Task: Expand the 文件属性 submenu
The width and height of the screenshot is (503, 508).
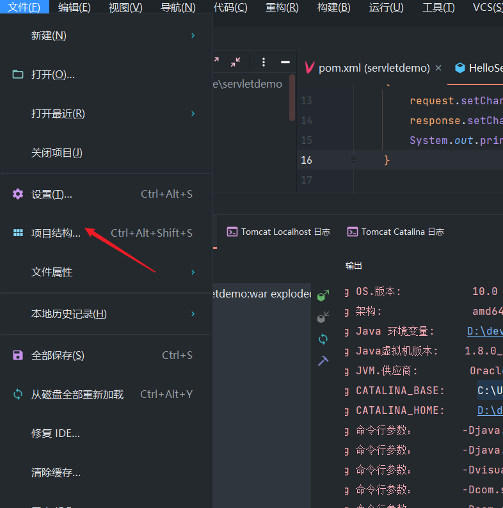Action: (x=106, y=272)
